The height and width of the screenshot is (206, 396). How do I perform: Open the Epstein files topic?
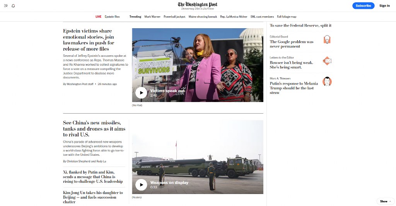(x=112, y=17)
